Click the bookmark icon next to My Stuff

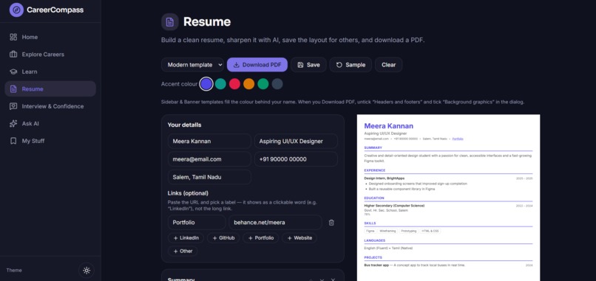pyautogui.click(x=13, y=141)
